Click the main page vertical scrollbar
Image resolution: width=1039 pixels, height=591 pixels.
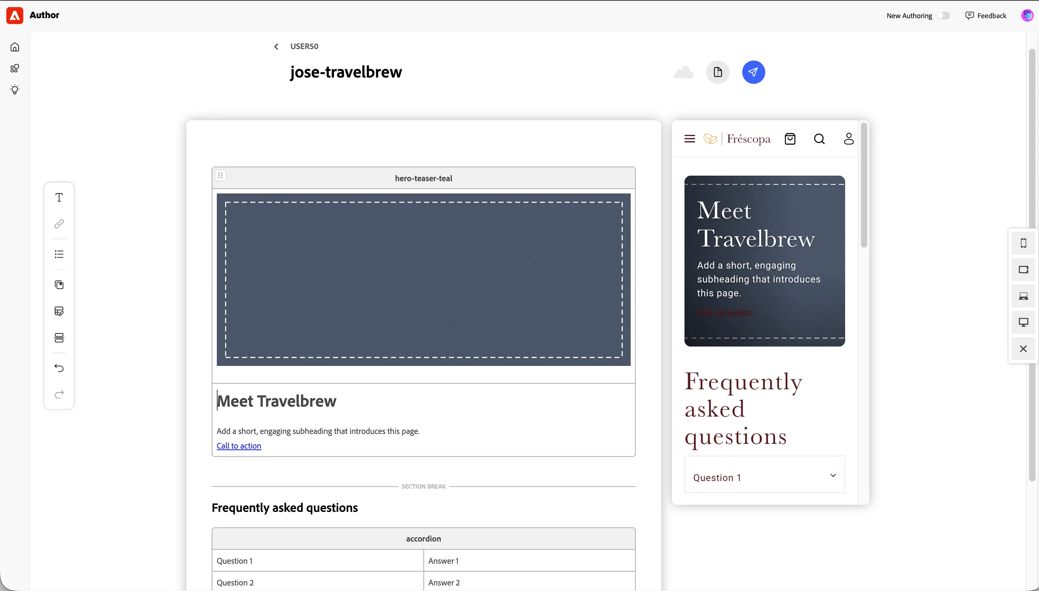(x=1032, y=265)
